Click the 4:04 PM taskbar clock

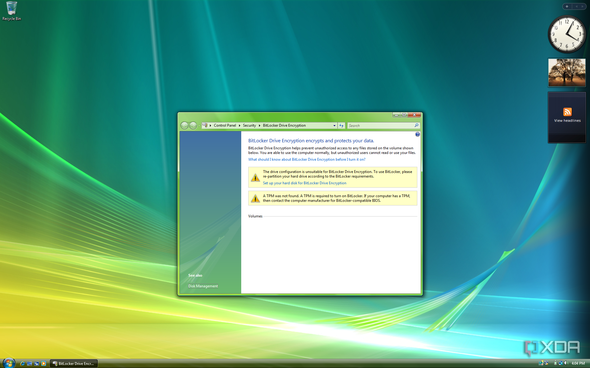578,363
